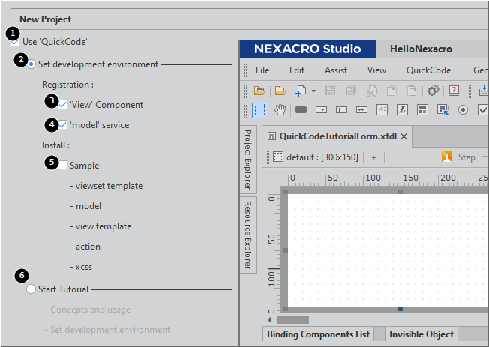489x347 pixels.
Task: Open the Assist menu
Action: 336,70
